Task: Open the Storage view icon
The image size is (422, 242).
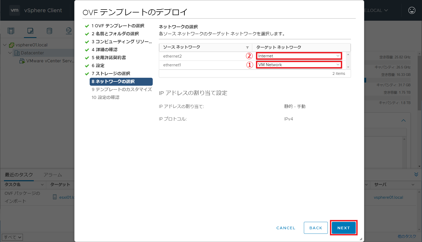Action: point(49,31)
